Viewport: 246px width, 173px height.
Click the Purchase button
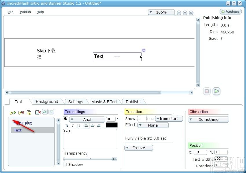[x=231, y=12]
